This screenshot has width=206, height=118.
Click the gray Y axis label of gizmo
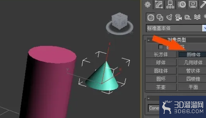coord(68,70)
